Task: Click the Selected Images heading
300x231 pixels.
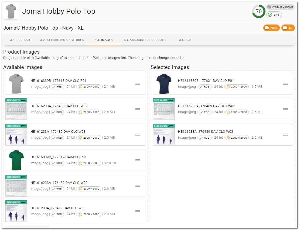Action: click(170, 67)
